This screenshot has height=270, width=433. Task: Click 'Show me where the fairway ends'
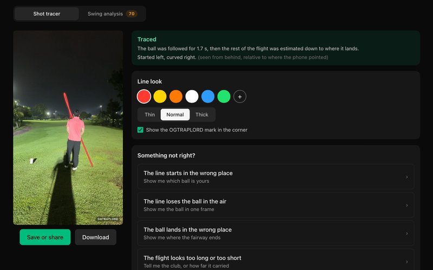coord(182,238)
